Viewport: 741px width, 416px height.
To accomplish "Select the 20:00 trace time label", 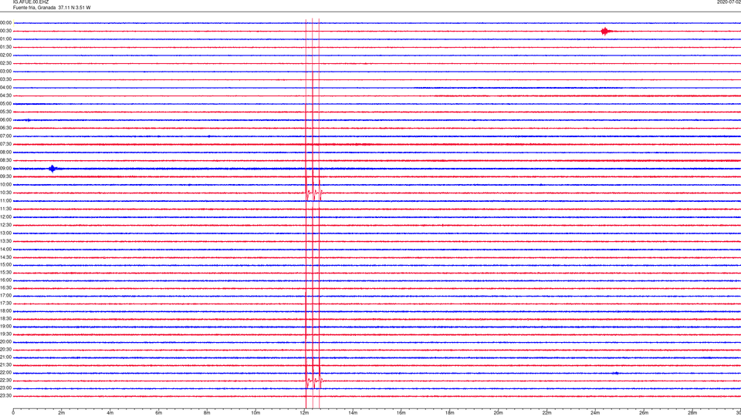I will pyautogui.click(x=5, y=342).
